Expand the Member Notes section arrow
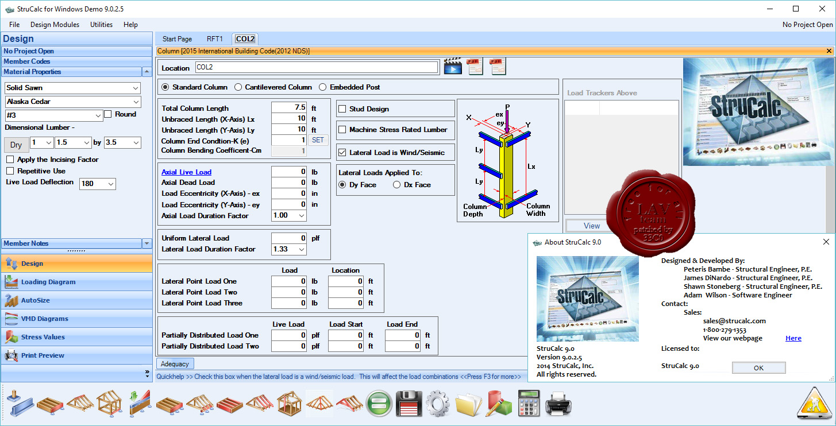 [x=147, y=243]
